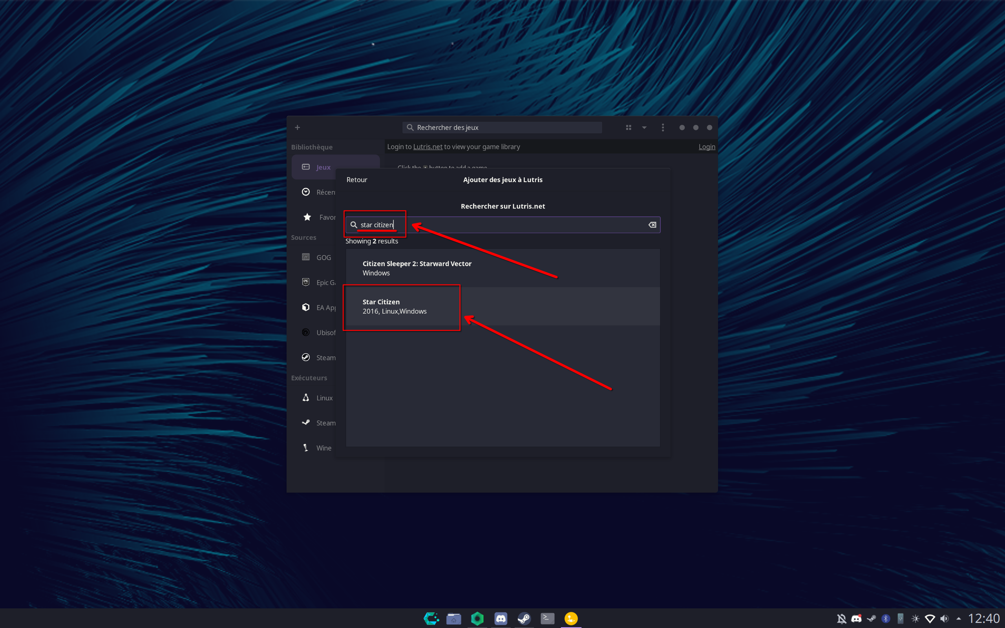1005x628 pixels.
Task: Click the Discord tray icon
Action: coord(856,619)
